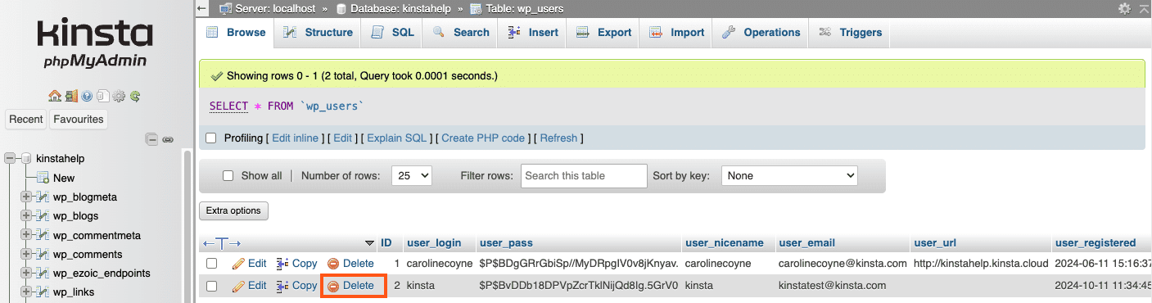The height and width of the screenshot is (303, 1152).
Task: Expand the wp_ezoic_endpoints table node
Action: [x=26, y=273]
